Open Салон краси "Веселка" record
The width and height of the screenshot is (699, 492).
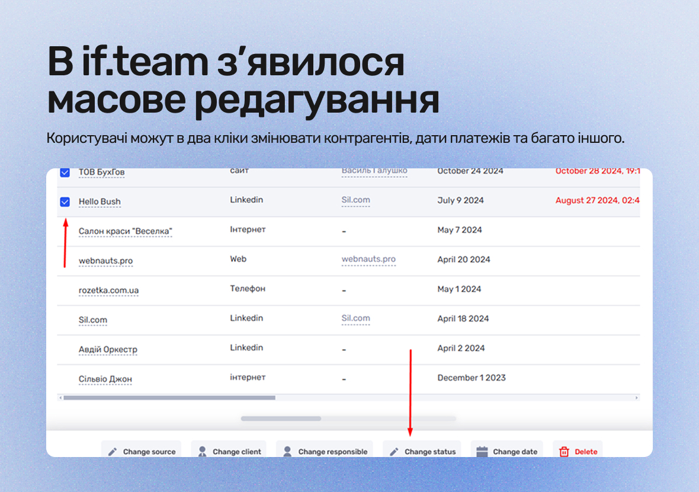(x=125, y=231)
